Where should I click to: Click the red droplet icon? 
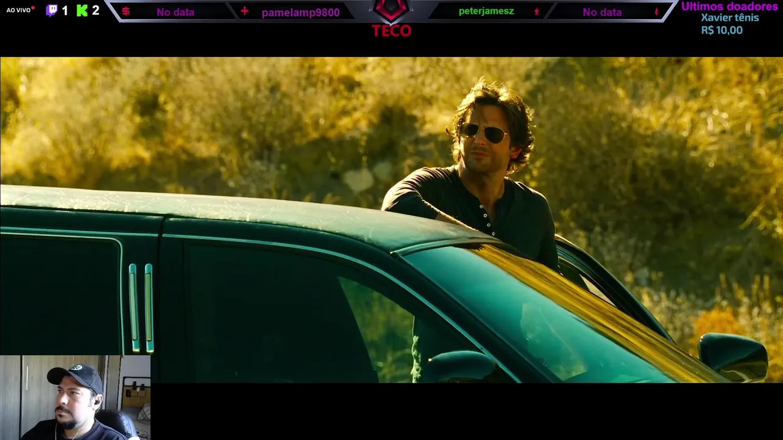coord(656,12)
